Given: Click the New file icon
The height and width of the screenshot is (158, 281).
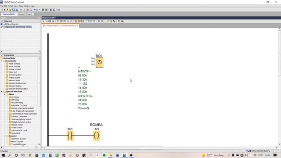Looking at the screenshot, I should coord(2,10).
